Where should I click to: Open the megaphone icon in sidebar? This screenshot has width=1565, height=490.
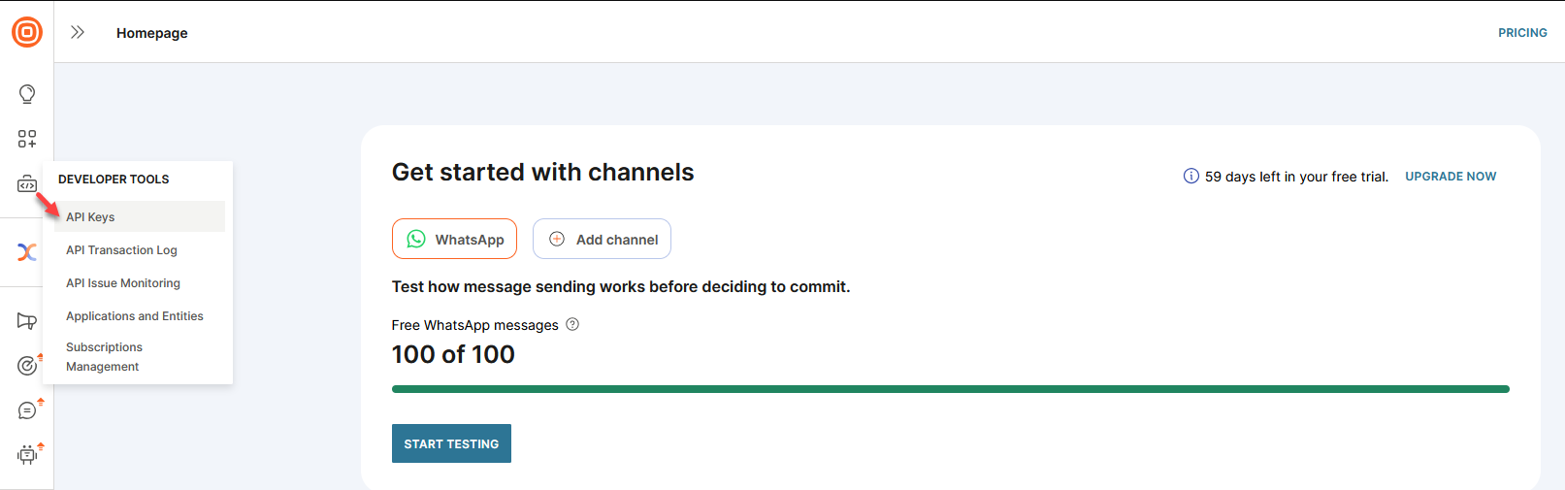click(27, 321)
